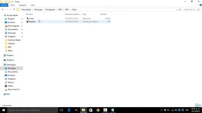Screen dimensions: 202x113
Task: Sort by Tamaño column
Action: (x=104, y=14)
